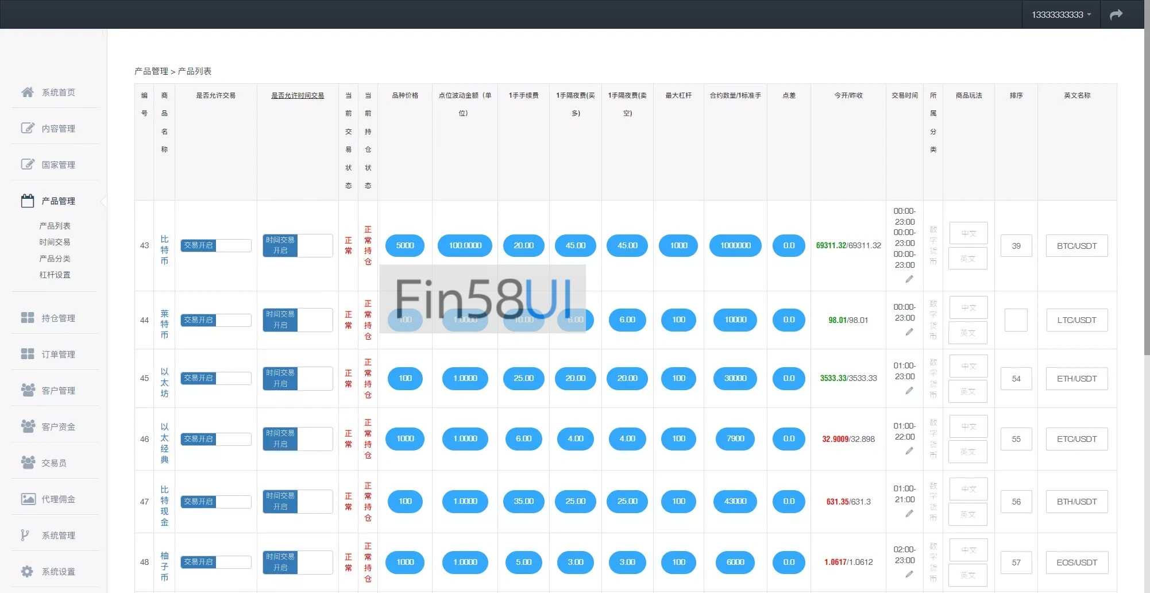The image size is (1150, 593).
Task: Click the share arrow icon in top bar
Action: tap(1116, 15)
